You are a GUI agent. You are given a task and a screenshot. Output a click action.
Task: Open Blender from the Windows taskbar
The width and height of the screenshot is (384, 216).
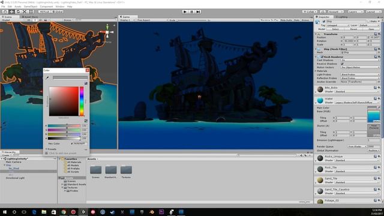point(152,212)
